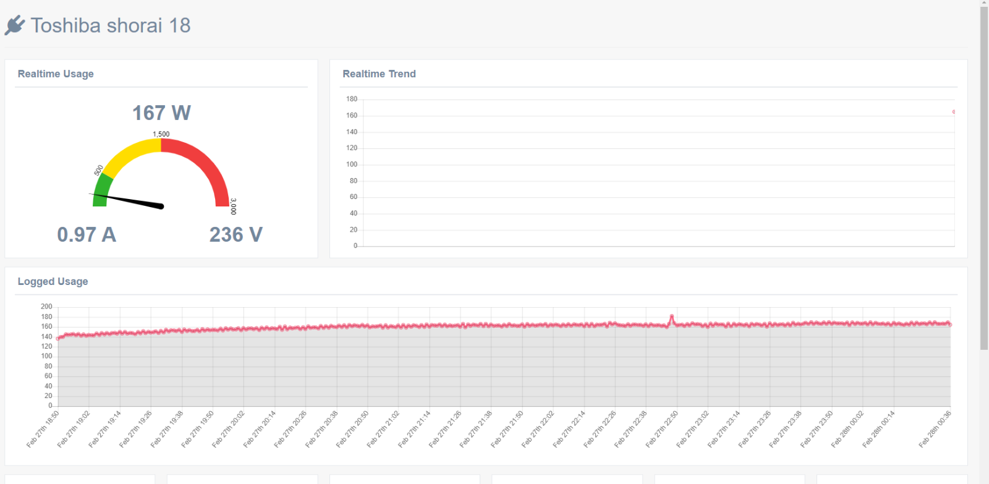The height and width of the screenshot is (484, 989).
Task: Click the Realtime Usage panel heading
Action: tap(56, 74)
